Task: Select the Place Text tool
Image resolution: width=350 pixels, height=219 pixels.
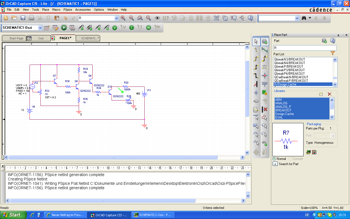Action: pyautogui.click(x=264, y=143)
